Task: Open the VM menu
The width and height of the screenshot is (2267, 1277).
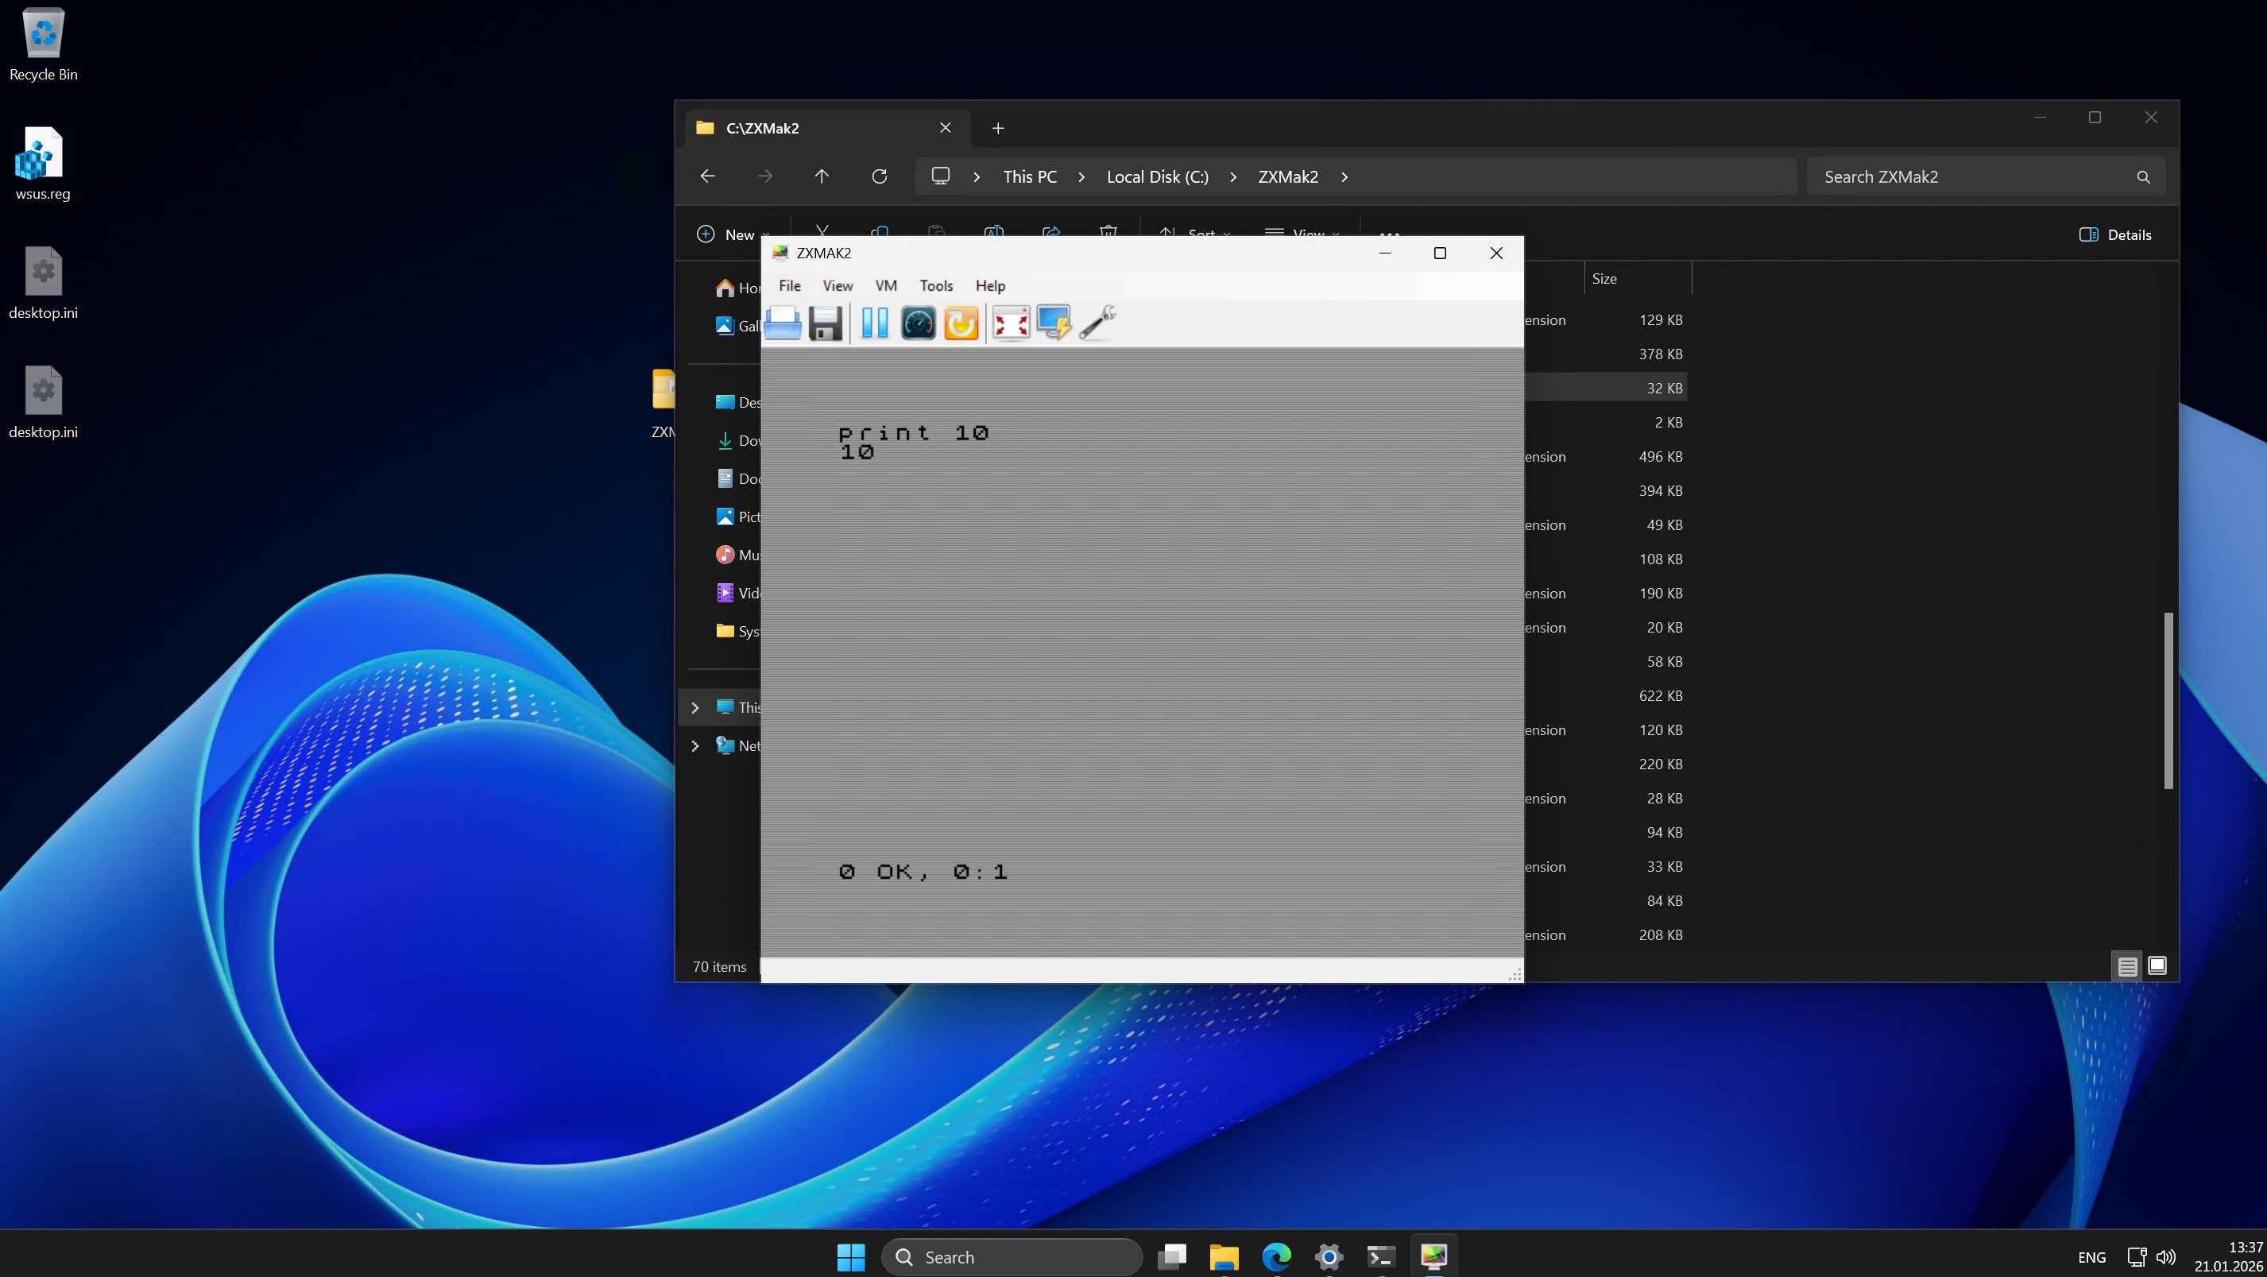Action: [885, 285]
